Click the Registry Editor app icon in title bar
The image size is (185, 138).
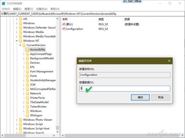tap(3, 3)
